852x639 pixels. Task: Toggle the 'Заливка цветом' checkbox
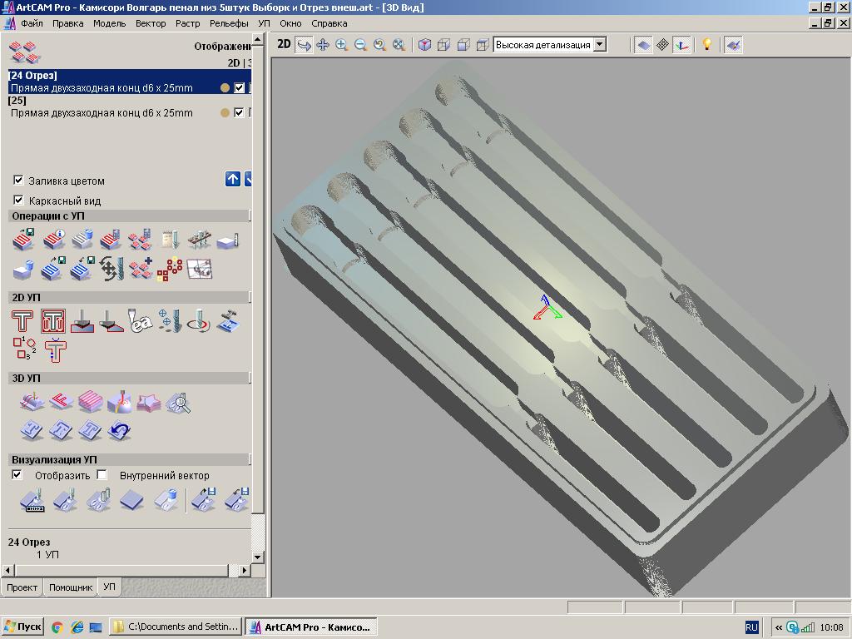pyautogui.click(x=18, y=181)
